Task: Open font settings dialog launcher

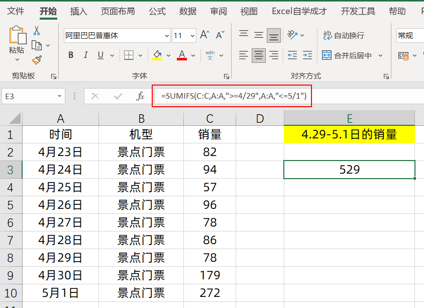Action: [227, 76]
